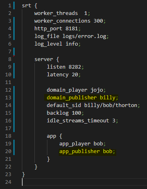Place cursor on 'srt {' line

click(x=30, y=6)
